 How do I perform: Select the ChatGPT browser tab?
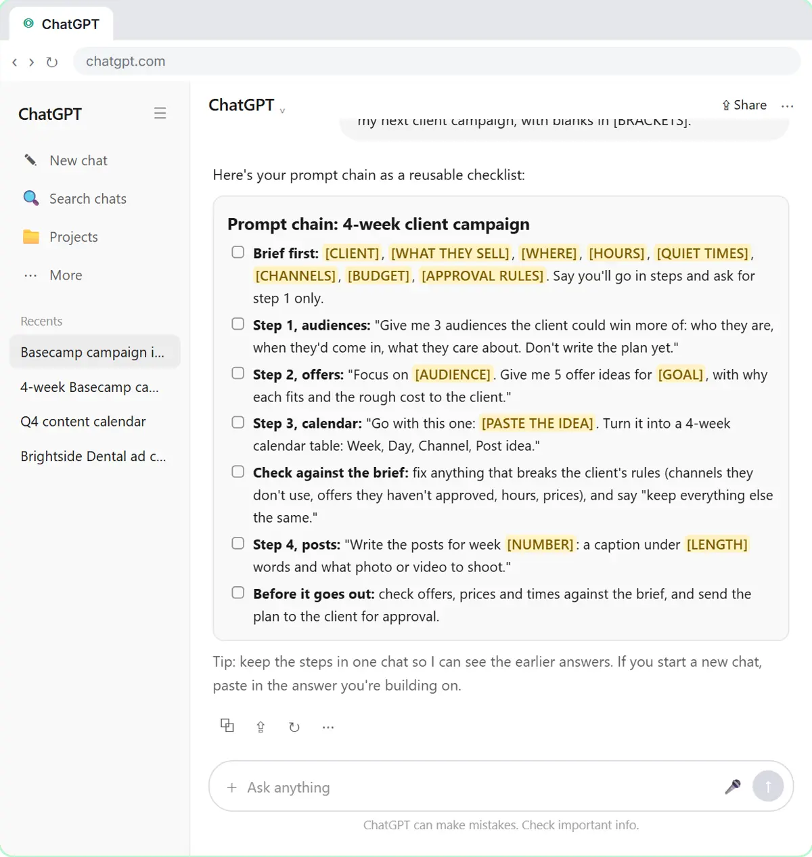61,24
